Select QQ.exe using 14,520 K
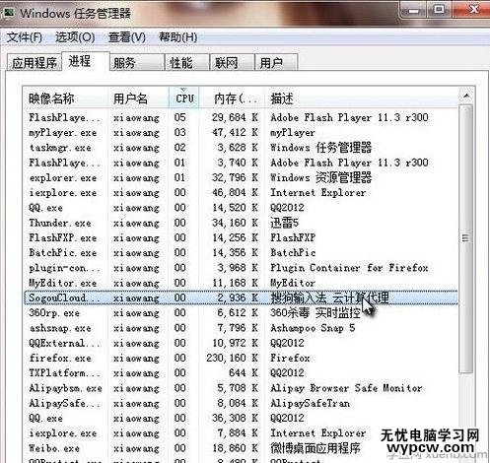Screen dimensions: 490x463 click(x=241, y=208)
